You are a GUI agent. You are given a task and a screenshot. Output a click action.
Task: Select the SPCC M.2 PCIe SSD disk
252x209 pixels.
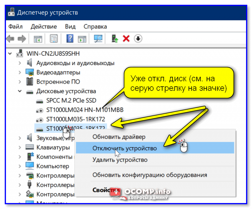tap(71, 101)
